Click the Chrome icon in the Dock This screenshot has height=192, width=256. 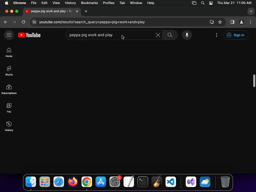click(87, 182)
